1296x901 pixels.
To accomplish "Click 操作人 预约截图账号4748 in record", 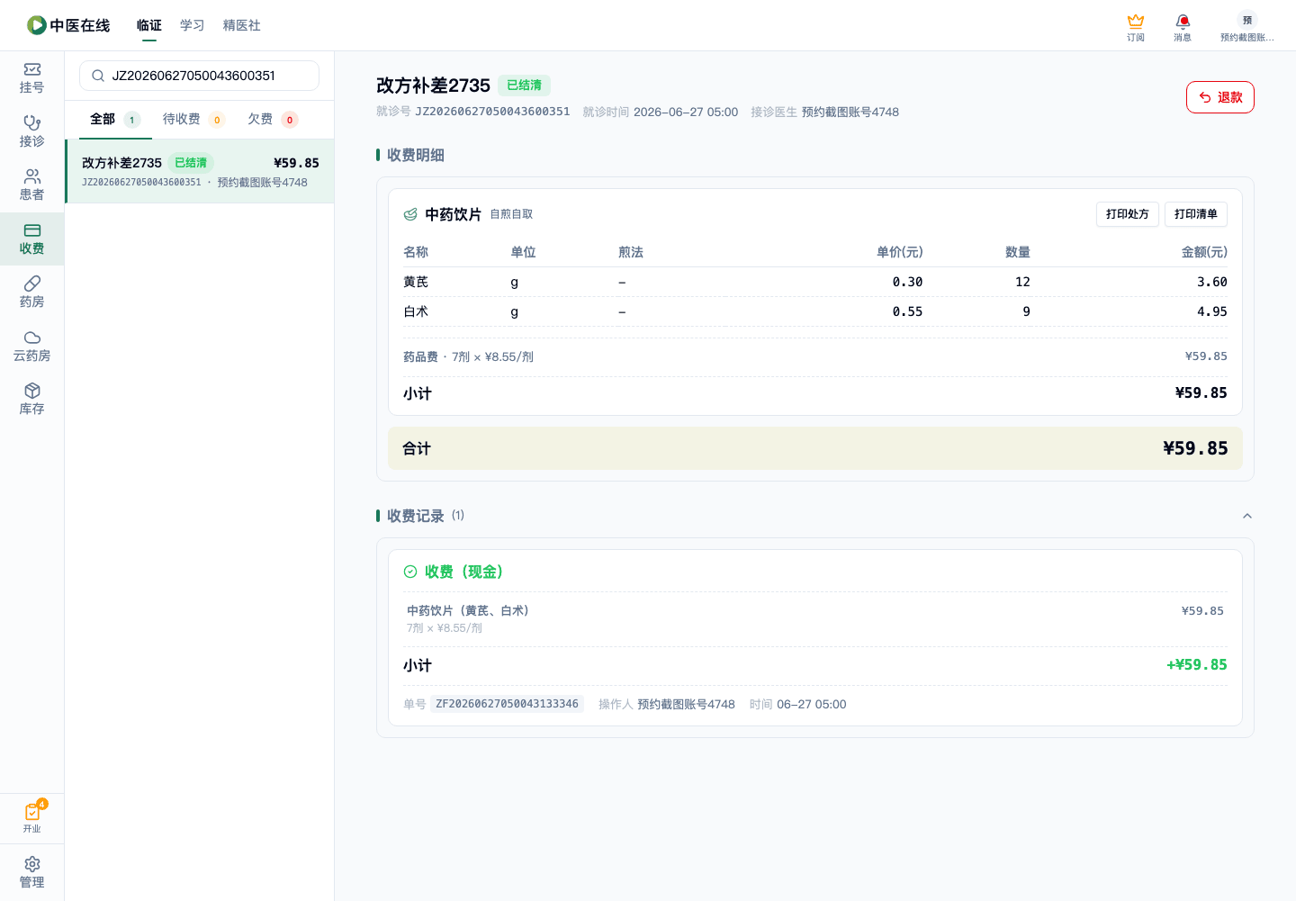I will [667, 704].
